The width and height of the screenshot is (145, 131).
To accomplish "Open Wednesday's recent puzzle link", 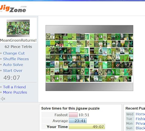I will pyautogui.click(x=140, y=114).
